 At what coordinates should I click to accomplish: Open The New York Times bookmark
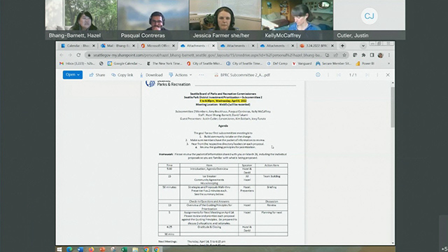pos(164,64)
